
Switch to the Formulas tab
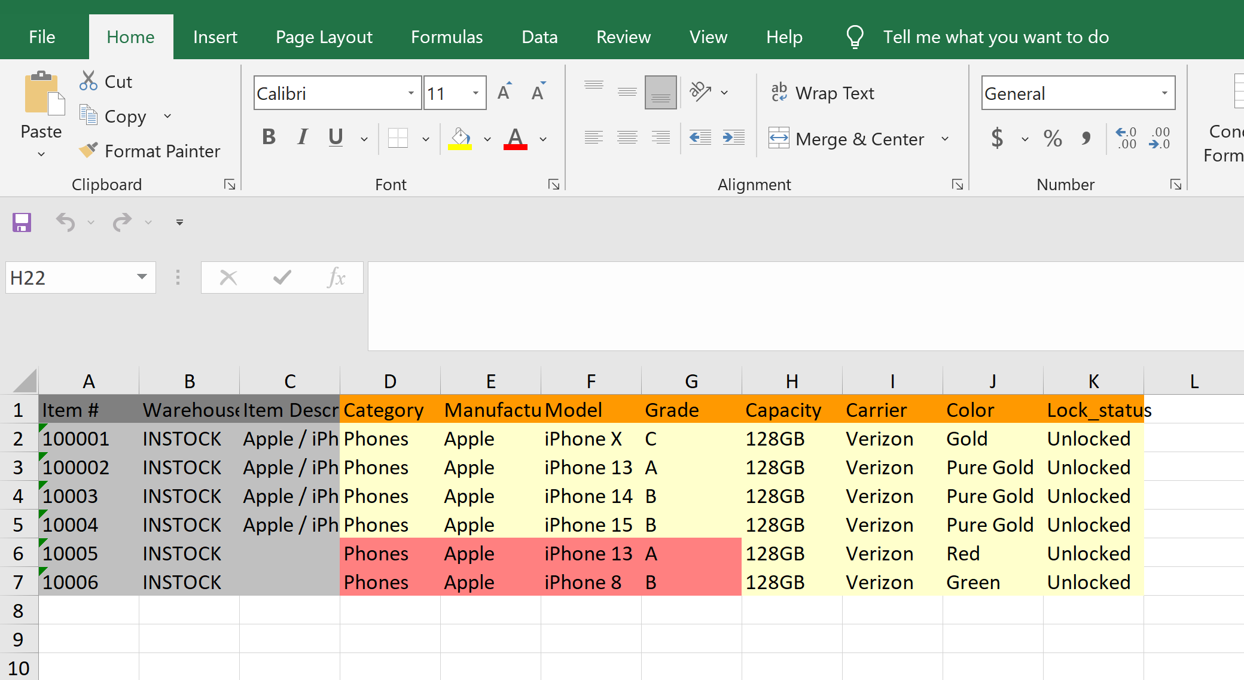coord(447,37)
